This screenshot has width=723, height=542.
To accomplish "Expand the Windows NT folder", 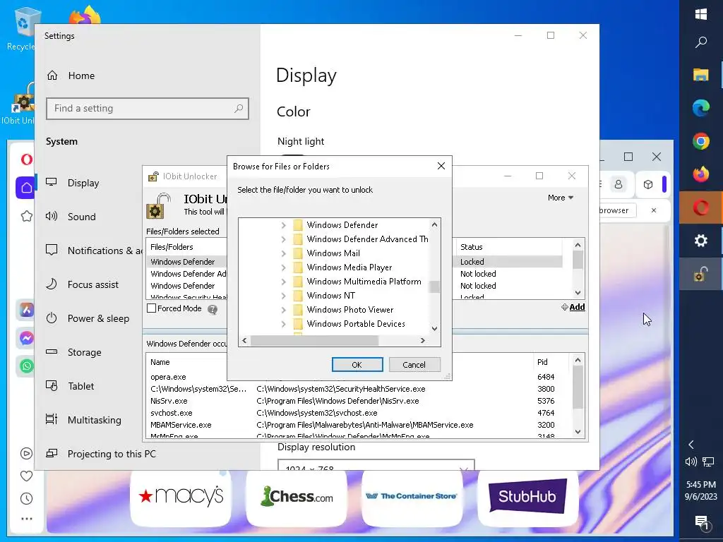I will click(x=284, y=296).
